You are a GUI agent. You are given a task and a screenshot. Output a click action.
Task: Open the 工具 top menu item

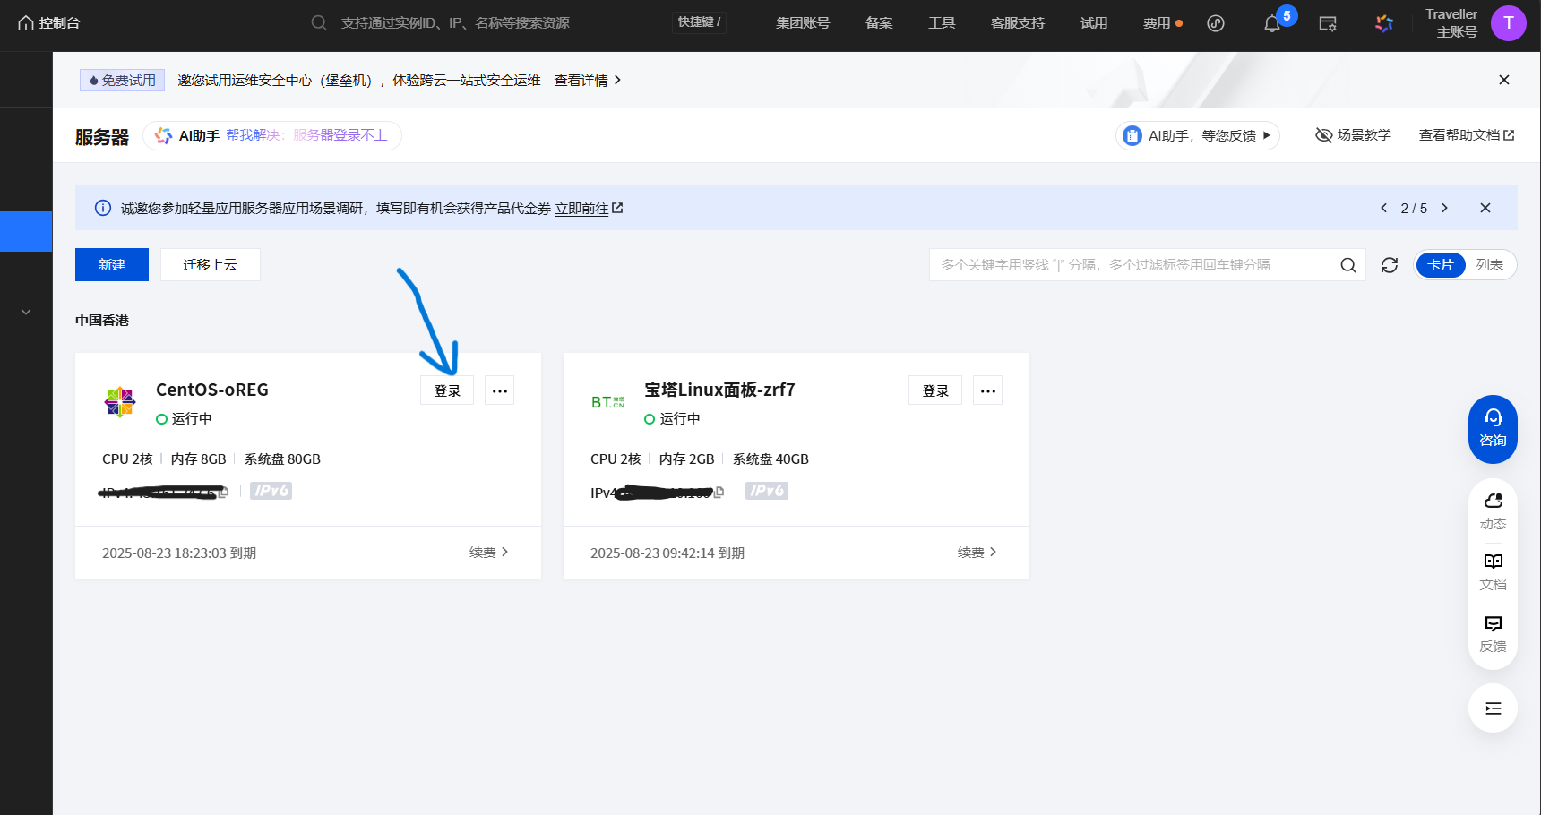point(942,23)
